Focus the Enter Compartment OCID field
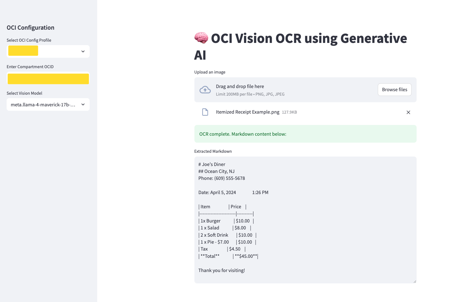Viewport: 475px width, 302px height. 48,79
